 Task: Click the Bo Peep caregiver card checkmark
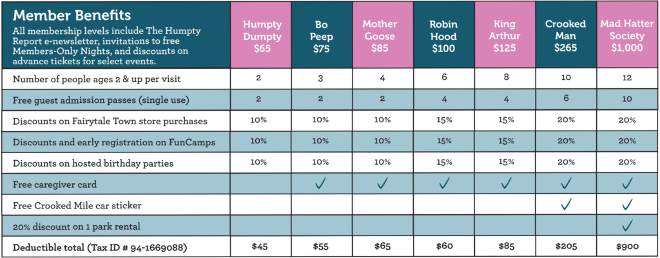pos(321,184)
